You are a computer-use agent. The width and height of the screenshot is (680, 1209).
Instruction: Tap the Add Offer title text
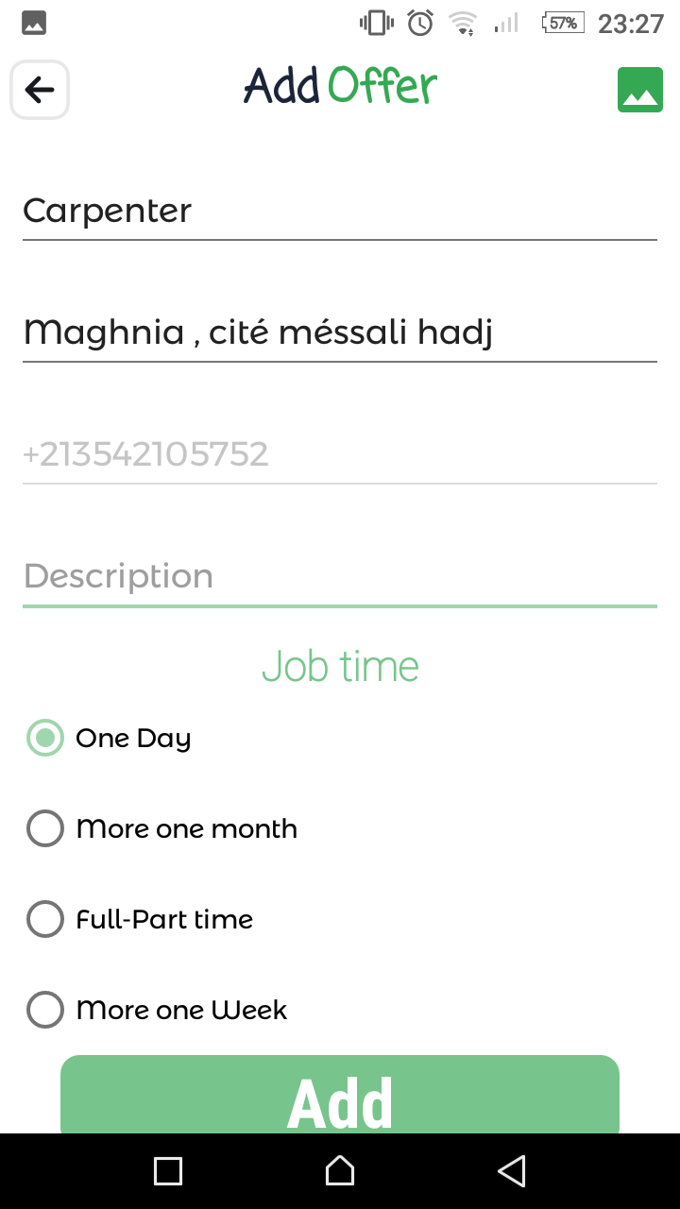pyautogui.click(x=340, y=87)
